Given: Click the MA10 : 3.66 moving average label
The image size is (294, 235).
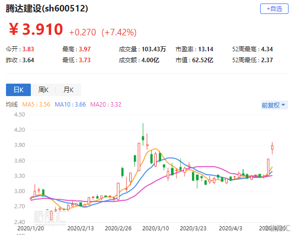Looking at the screenshot, I should tap(70, 105).
